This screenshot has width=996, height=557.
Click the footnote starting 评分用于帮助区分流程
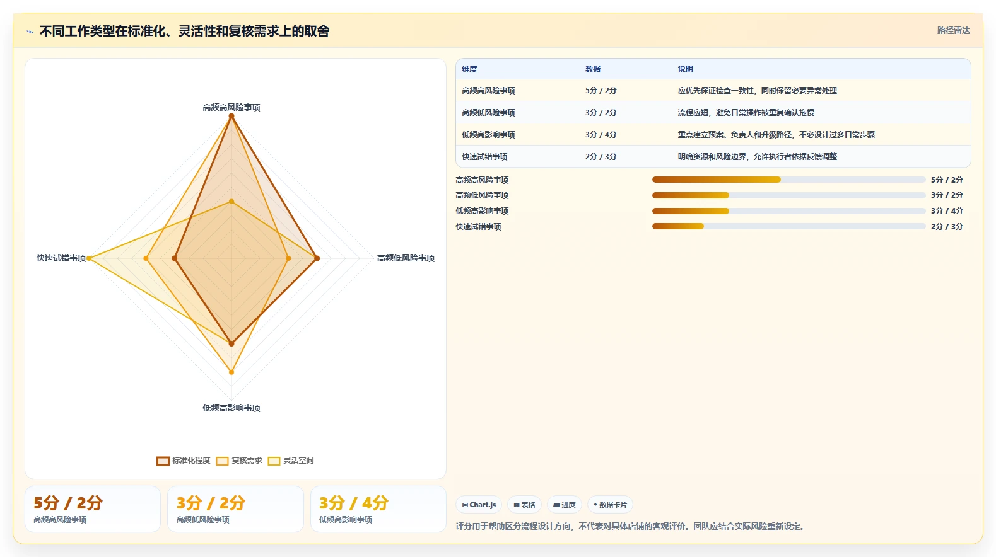point(631,527)
